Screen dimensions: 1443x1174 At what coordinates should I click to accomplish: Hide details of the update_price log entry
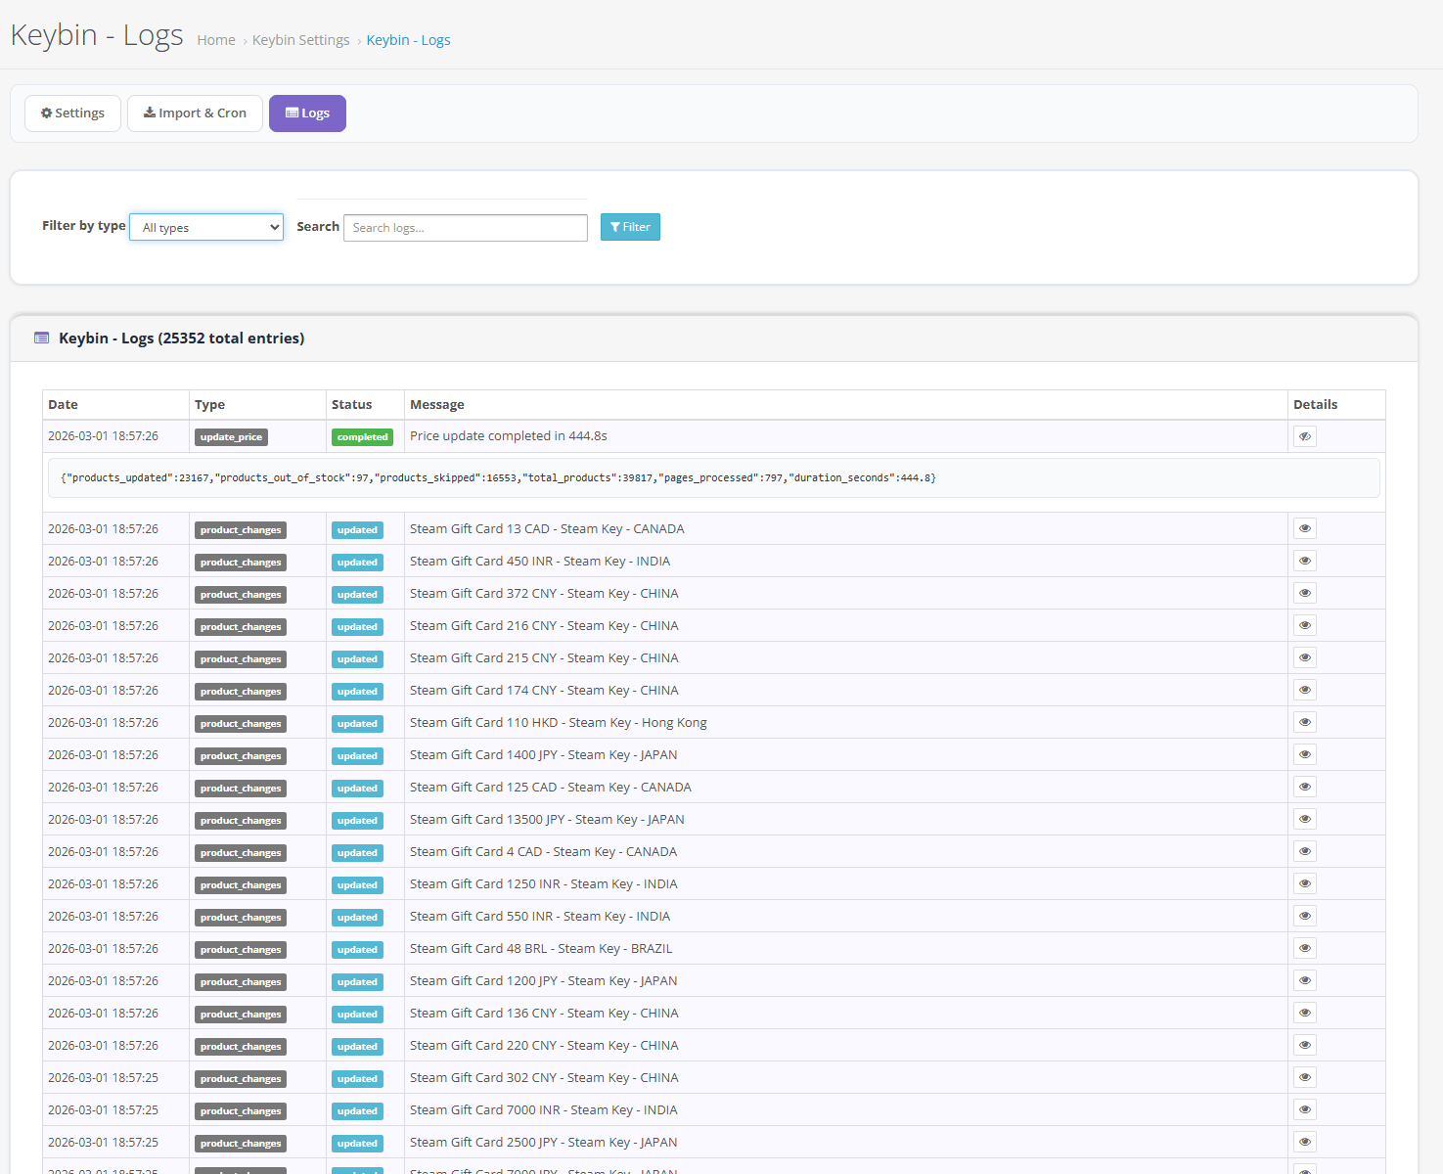click(1304, 436)
